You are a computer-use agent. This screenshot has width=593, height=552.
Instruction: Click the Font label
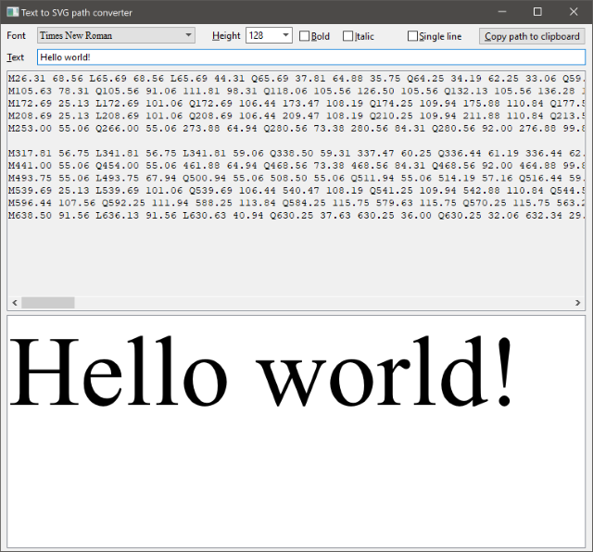point(16,35)
